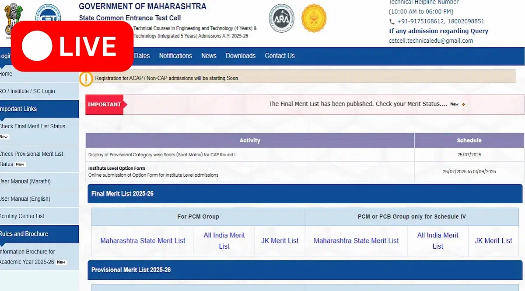Open Schedule IV All India Merit List

438,241
